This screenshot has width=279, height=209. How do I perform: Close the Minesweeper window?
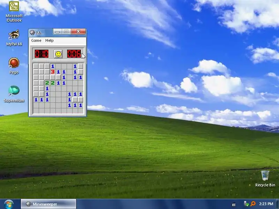78,32
